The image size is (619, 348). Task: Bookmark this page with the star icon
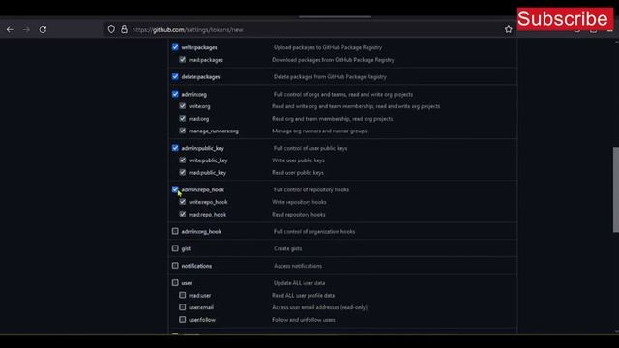click(508, 29)
